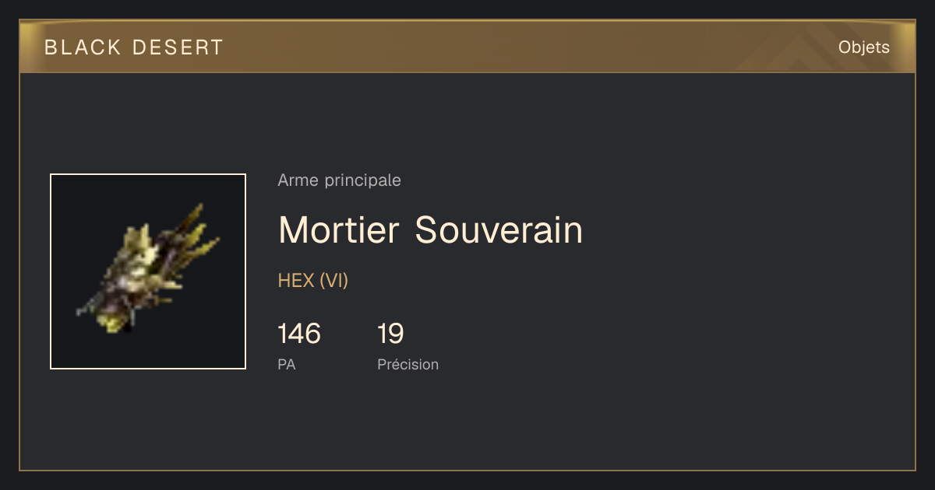Screen dimensions: 935x490
Task: Click the PA stat label
Action: 286,364
